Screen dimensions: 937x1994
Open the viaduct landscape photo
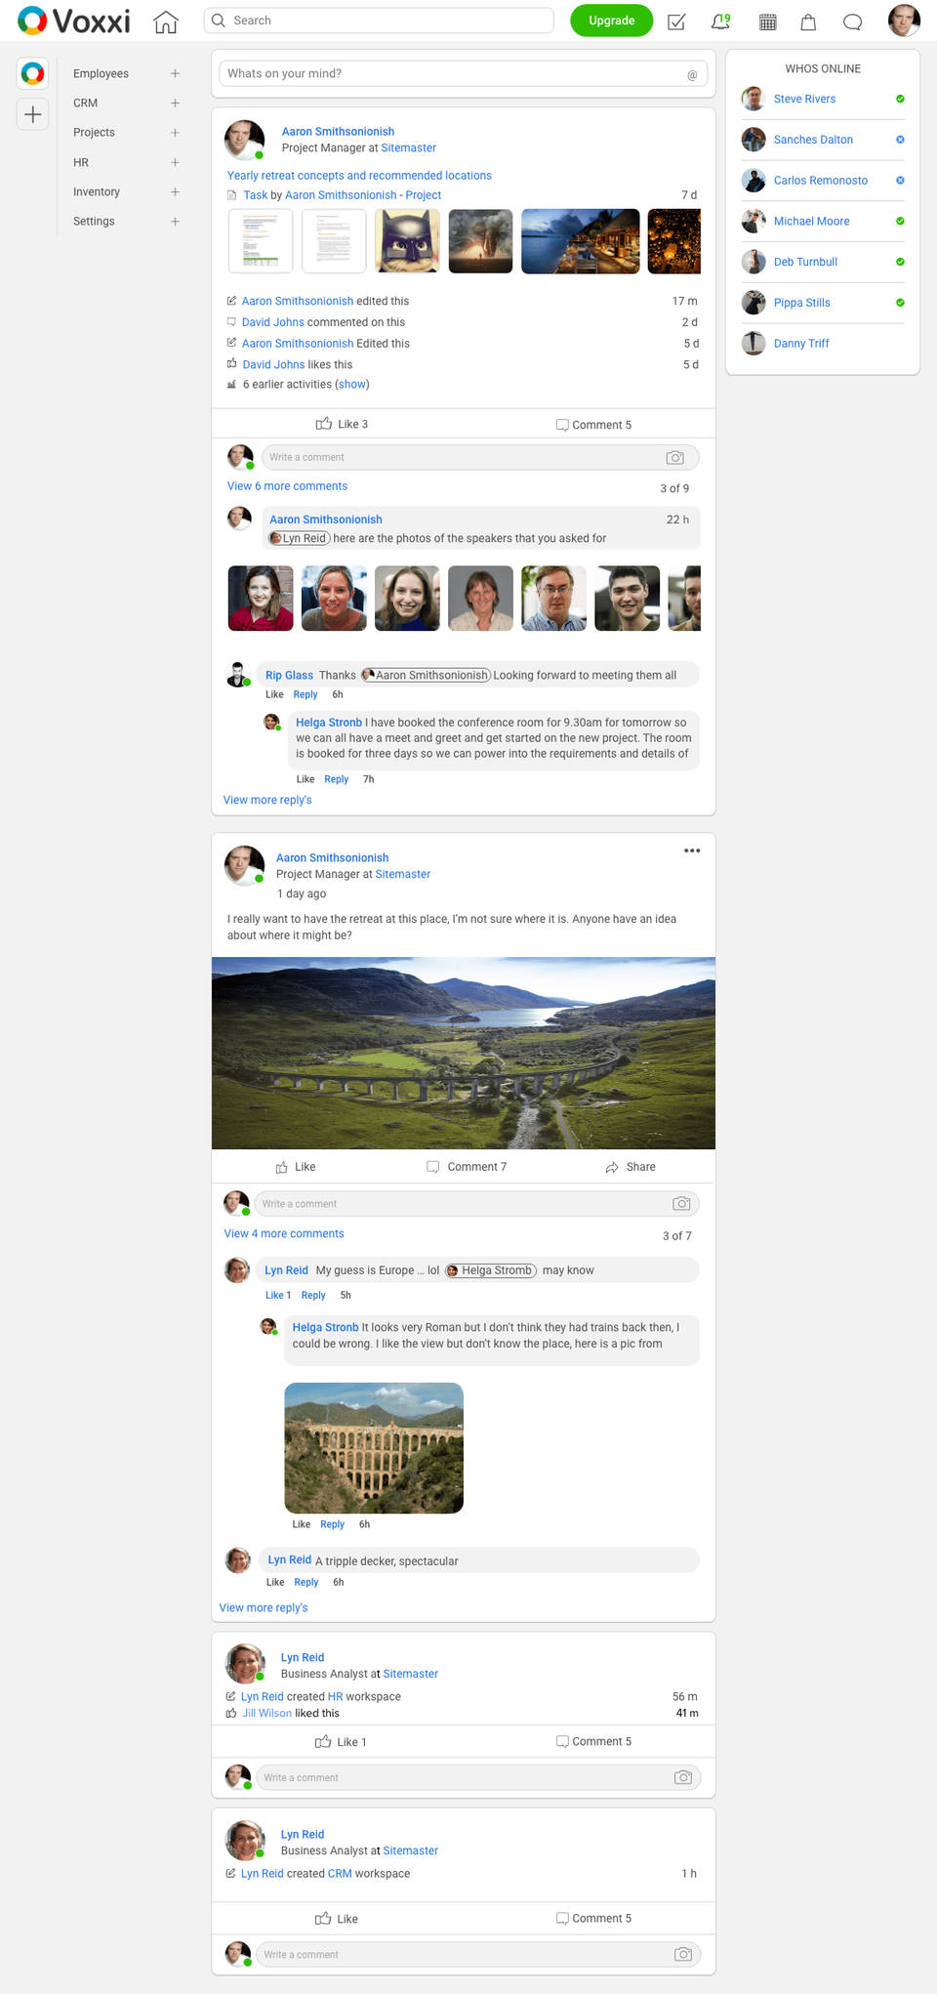tap(464, 1053)
